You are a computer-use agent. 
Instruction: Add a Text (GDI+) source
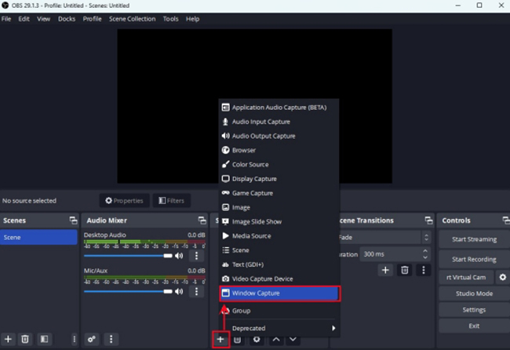[x=279, y=264]
